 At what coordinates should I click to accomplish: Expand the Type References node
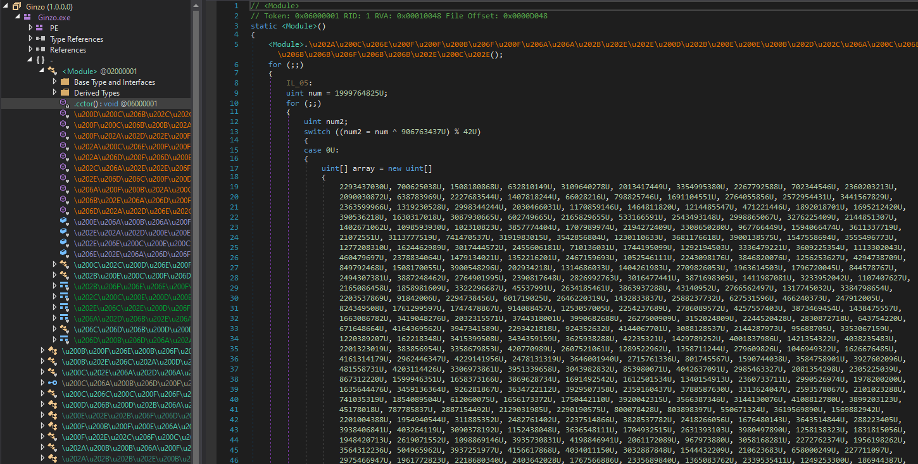coord(30,39)
